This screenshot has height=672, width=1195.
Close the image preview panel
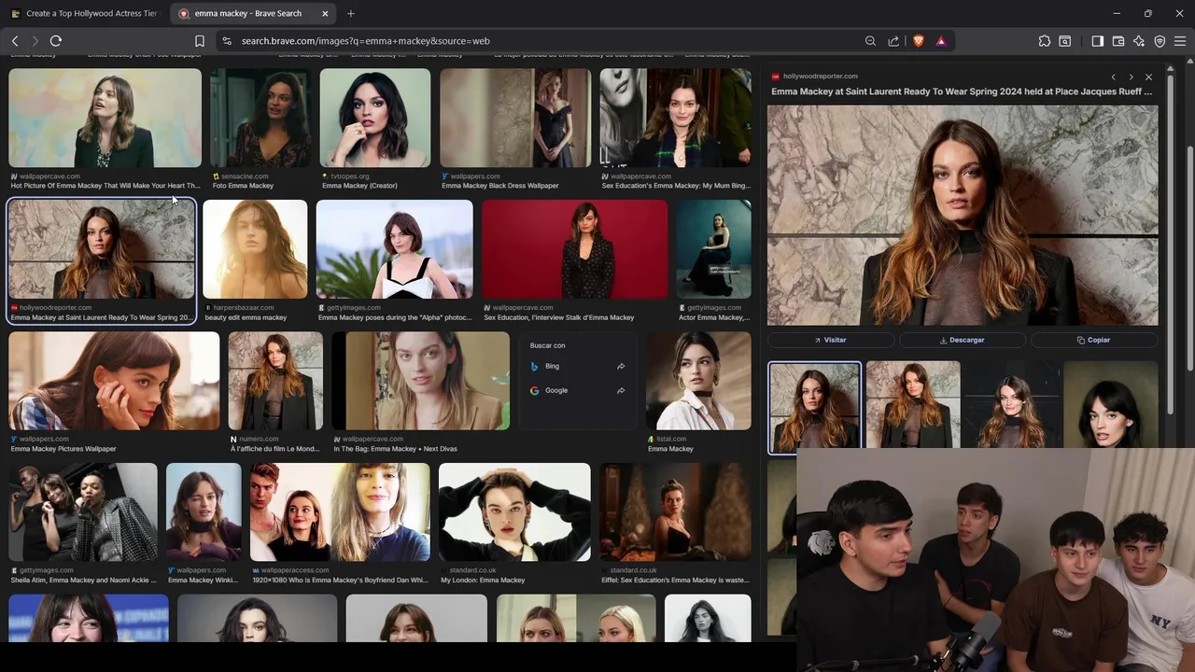(1148, 77)
